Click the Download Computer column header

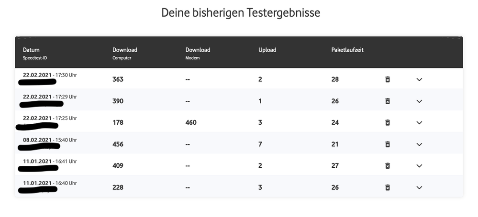tap(125, 50)
